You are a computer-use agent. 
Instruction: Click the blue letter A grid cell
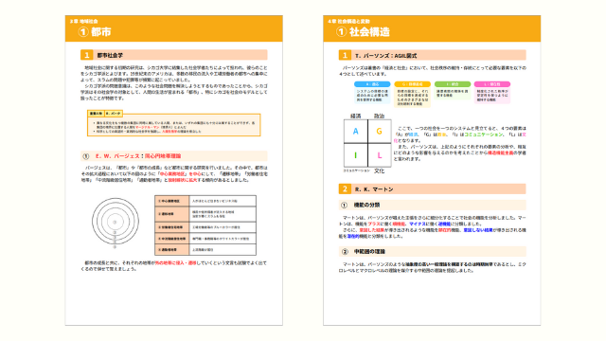point(356,131)
